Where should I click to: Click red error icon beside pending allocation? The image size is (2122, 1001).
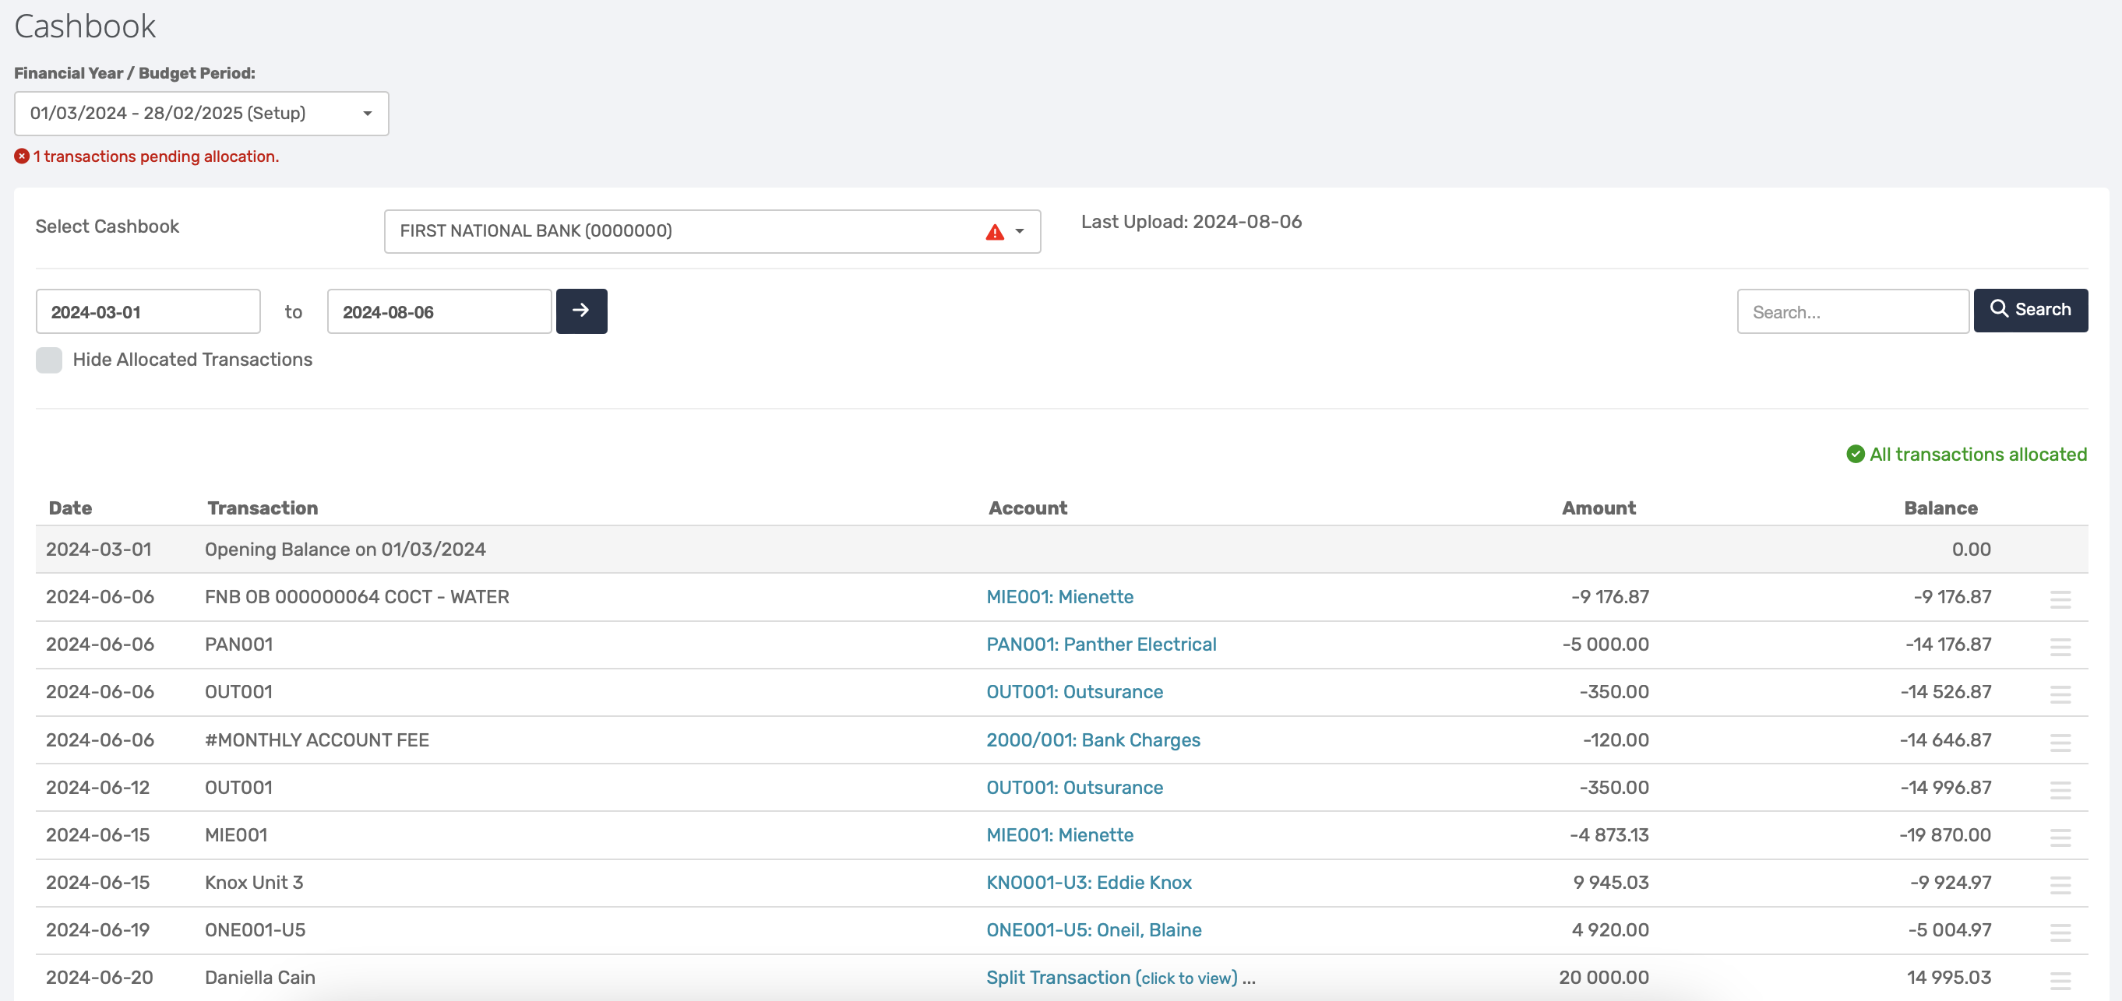click(x=23, y=156)
